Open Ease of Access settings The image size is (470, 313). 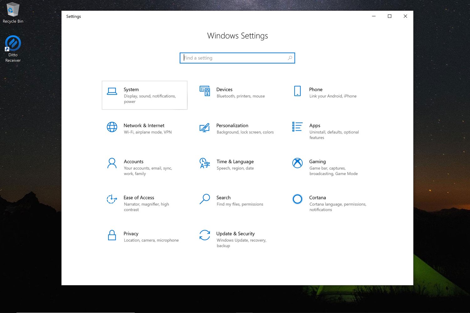click(112, 199)
